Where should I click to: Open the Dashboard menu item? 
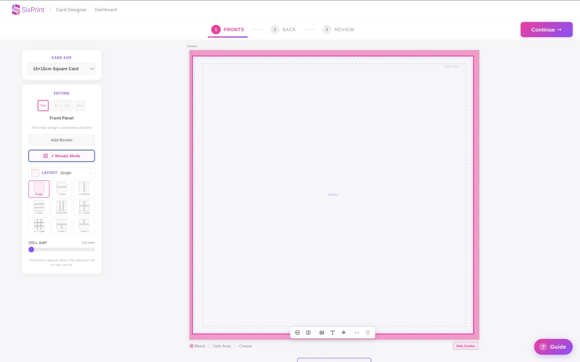(x=106, y=10)
